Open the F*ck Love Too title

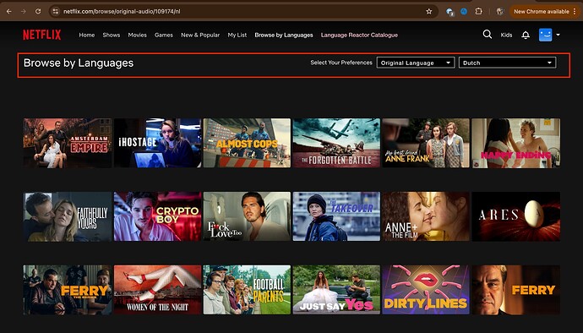(x=247, y=216)
